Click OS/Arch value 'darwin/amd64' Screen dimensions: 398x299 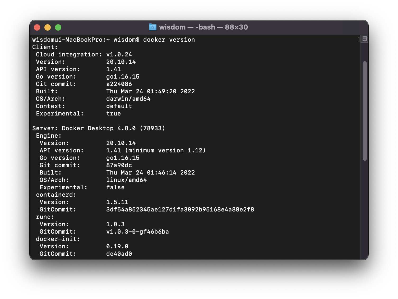(128, 99)
